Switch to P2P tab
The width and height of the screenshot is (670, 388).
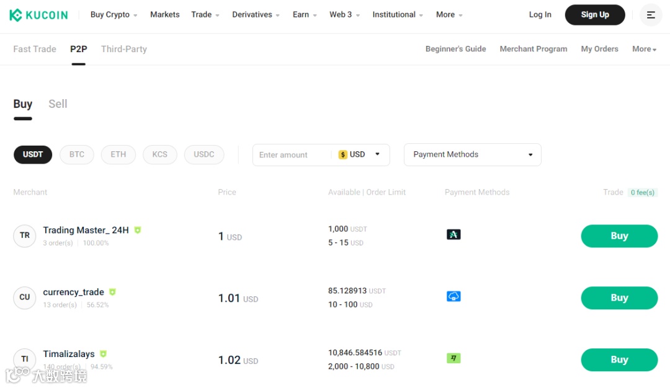point(79,49)
